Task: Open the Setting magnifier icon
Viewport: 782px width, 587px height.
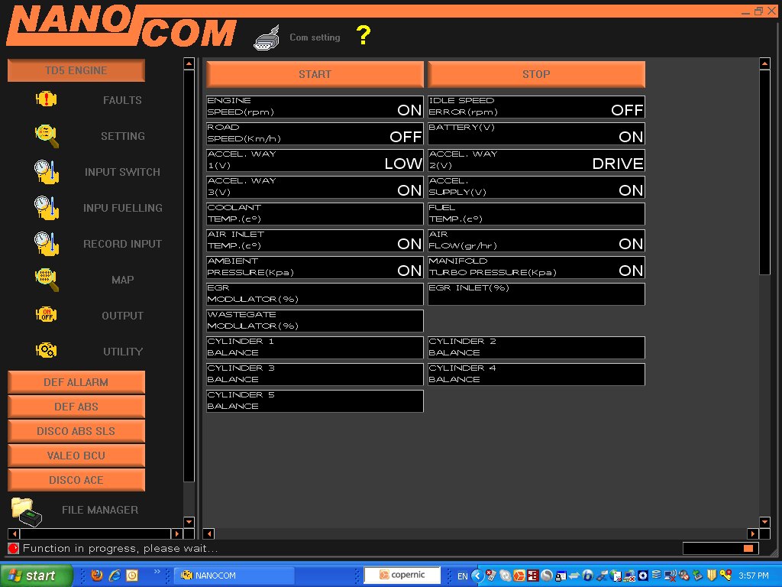Action: coord(47,136)
